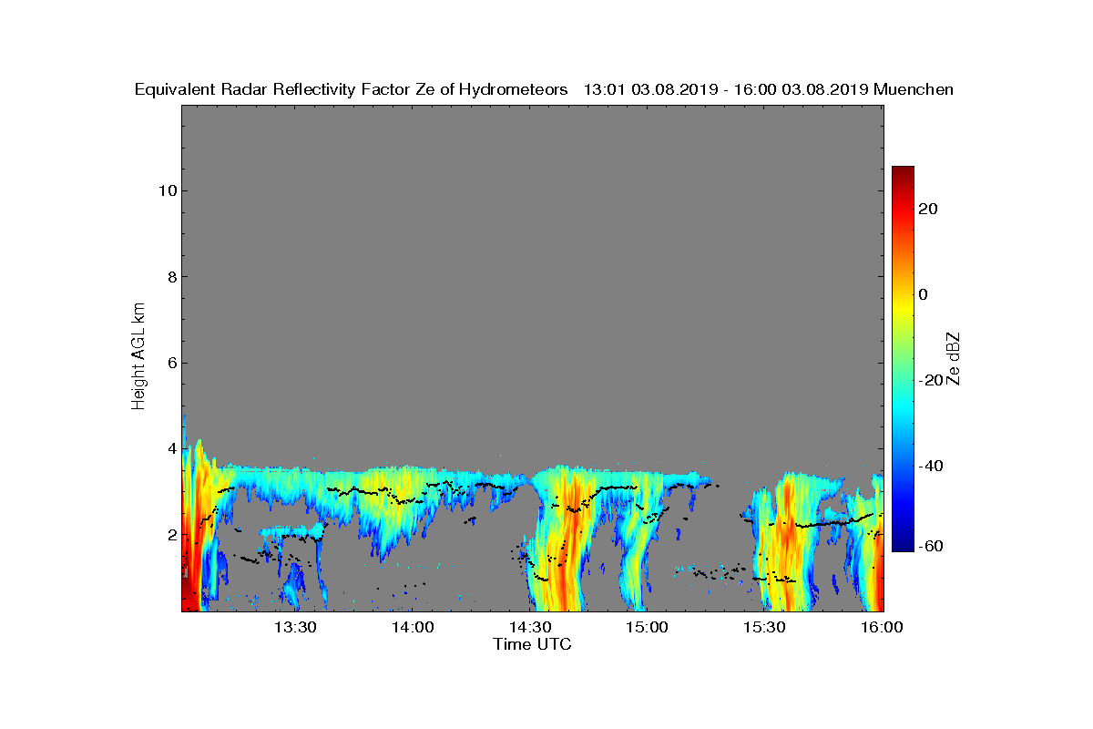The height and width of the screenshot is (729, 1093).
Task: Click the 14:00 time tick label
Action: [x=413, y=627]
